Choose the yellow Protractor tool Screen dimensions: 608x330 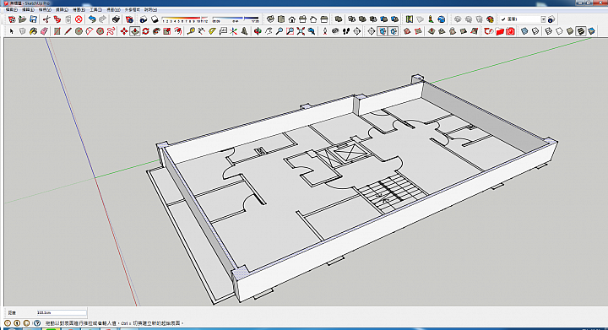pyautogui.click(x=212, y=31)
